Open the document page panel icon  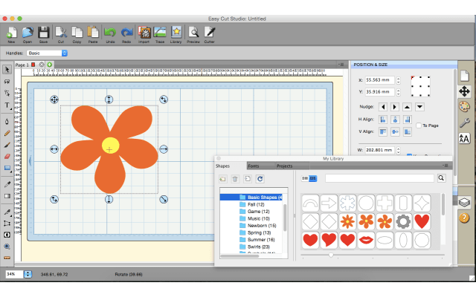tap(464, 76)
